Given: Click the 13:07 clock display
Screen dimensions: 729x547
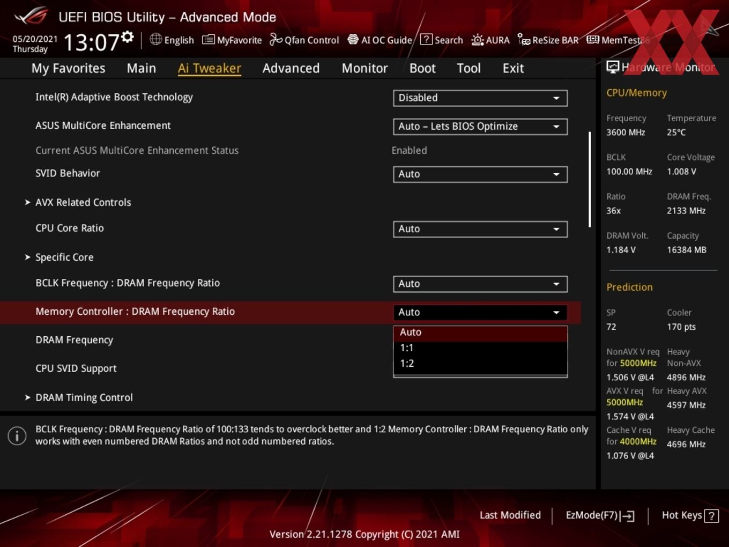Looking at the screenshot, I should [91, 42].
